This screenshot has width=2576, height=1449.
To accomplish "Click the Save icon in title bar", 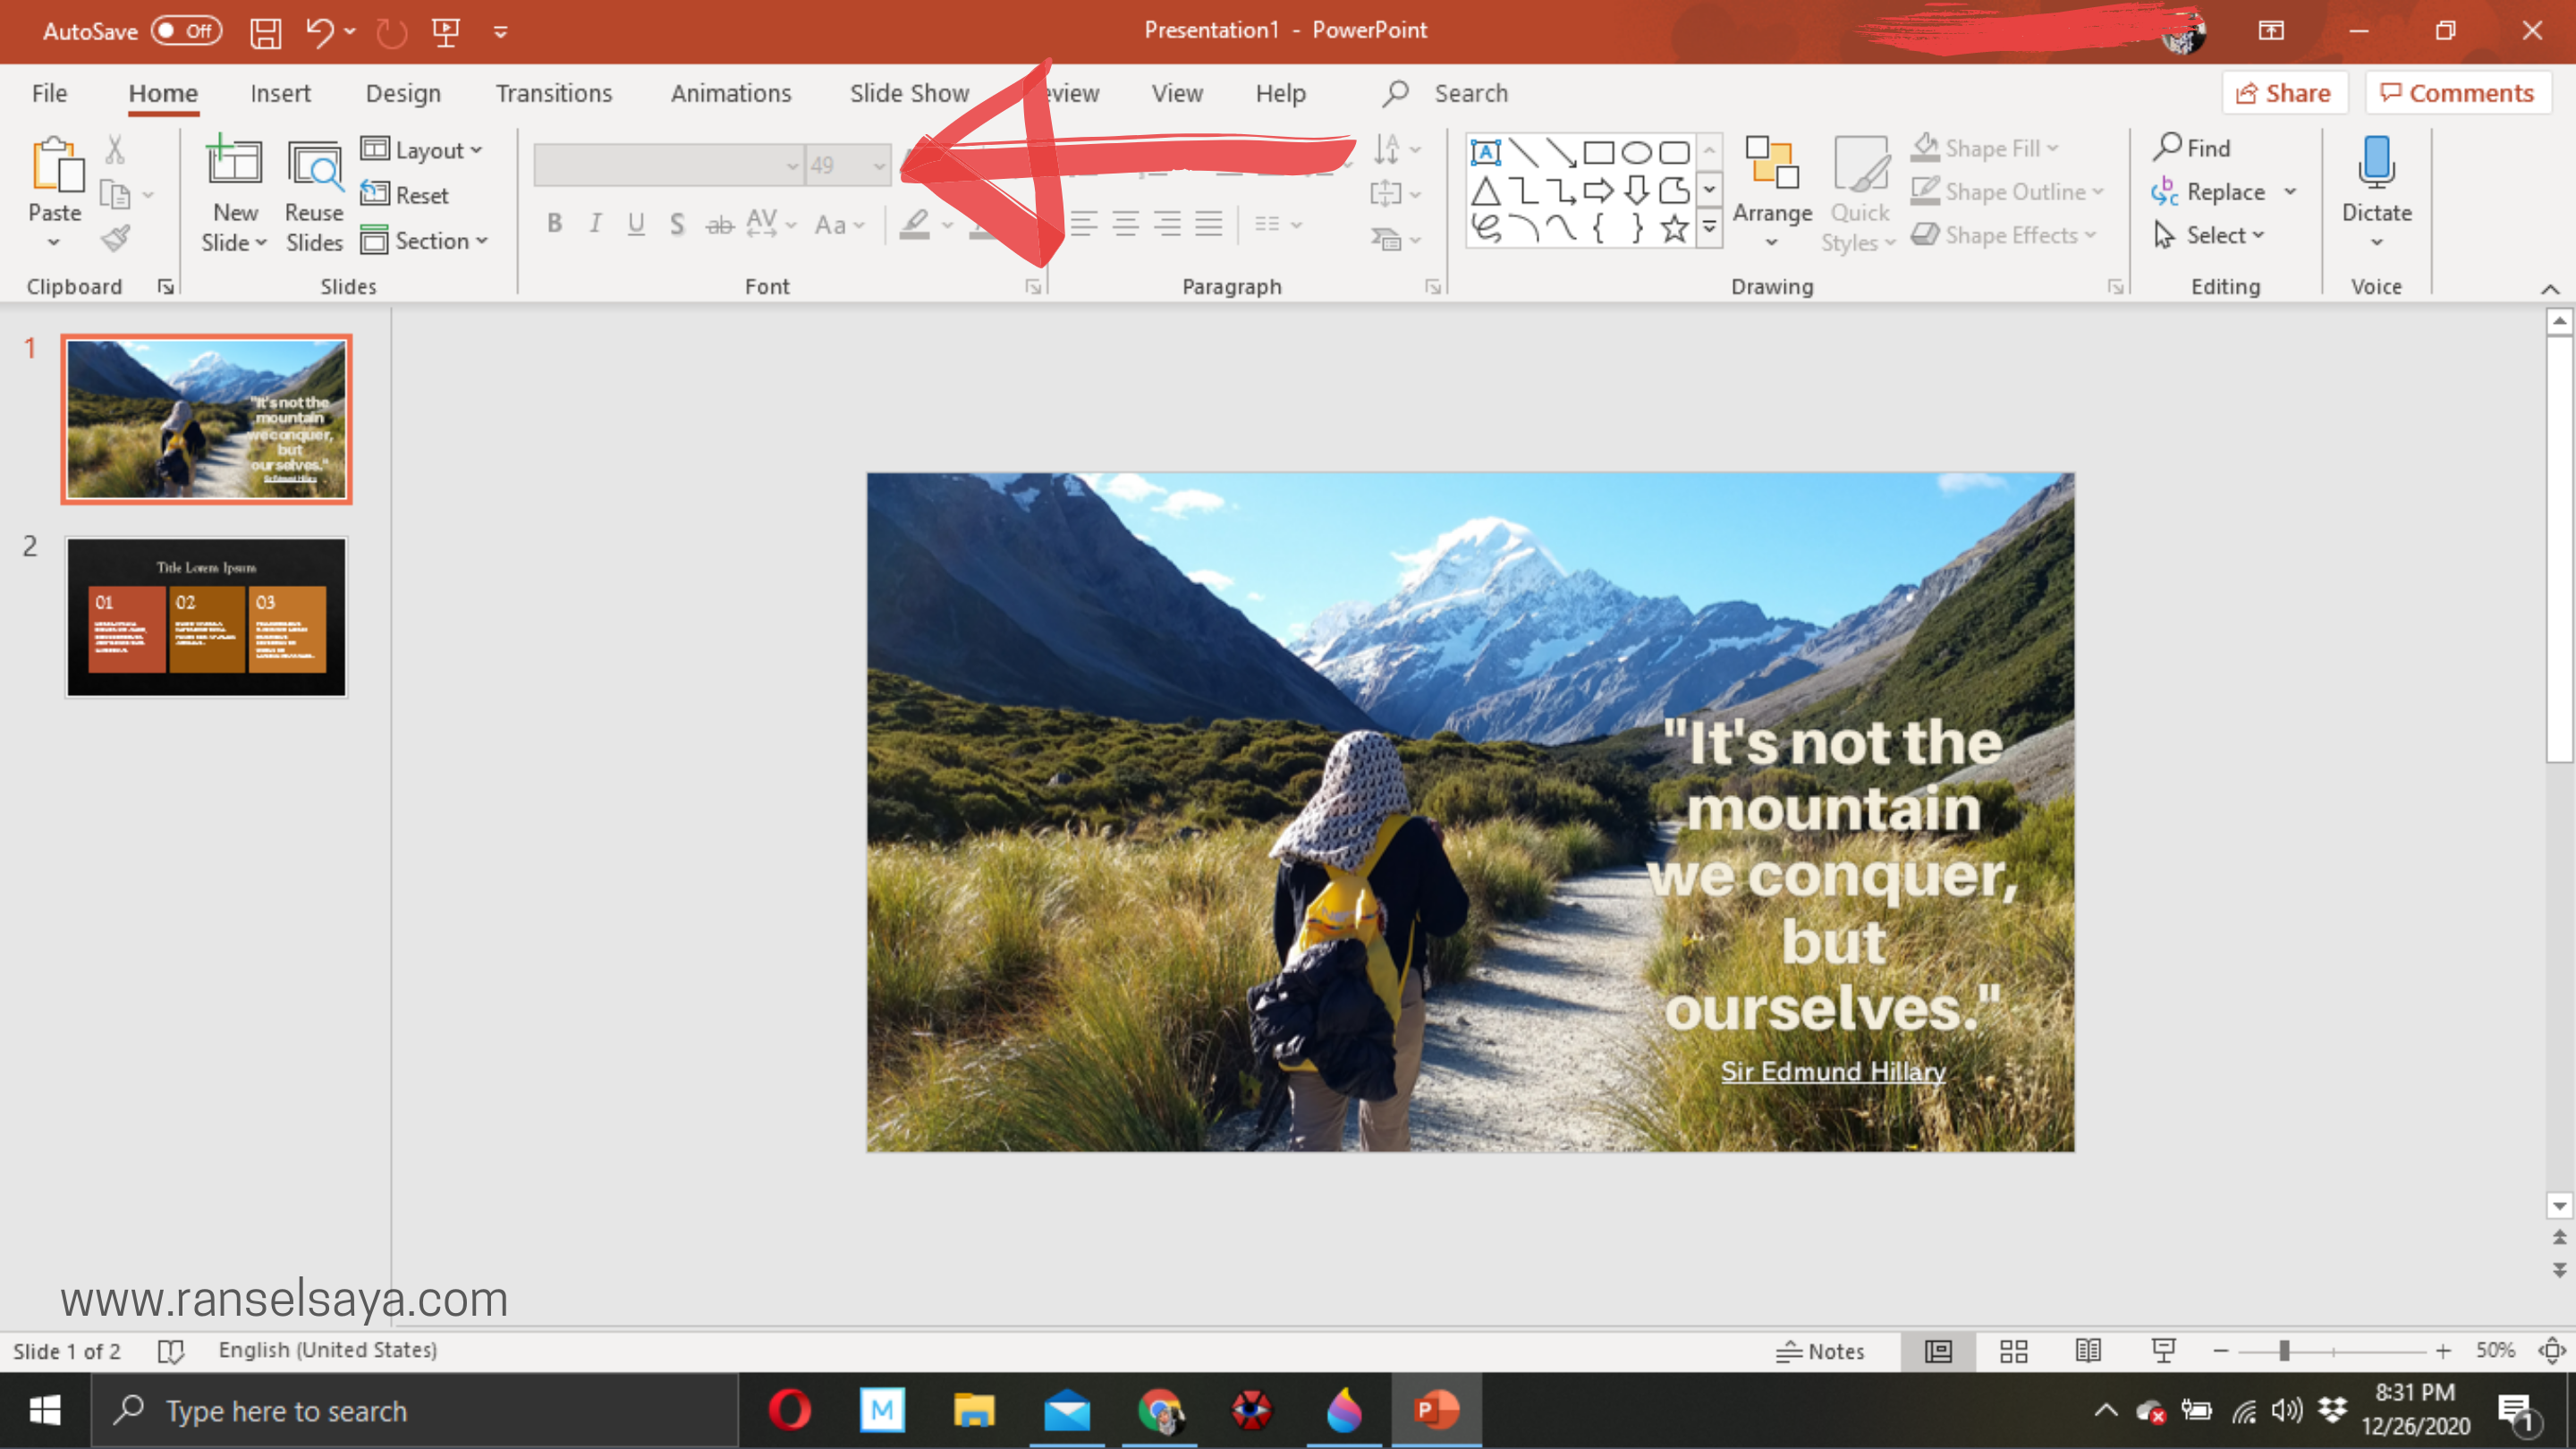I will tap(265, 32).
